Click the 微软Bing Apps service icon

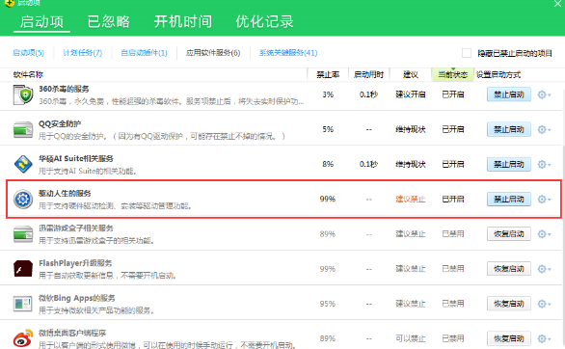[x=23, y=304]
